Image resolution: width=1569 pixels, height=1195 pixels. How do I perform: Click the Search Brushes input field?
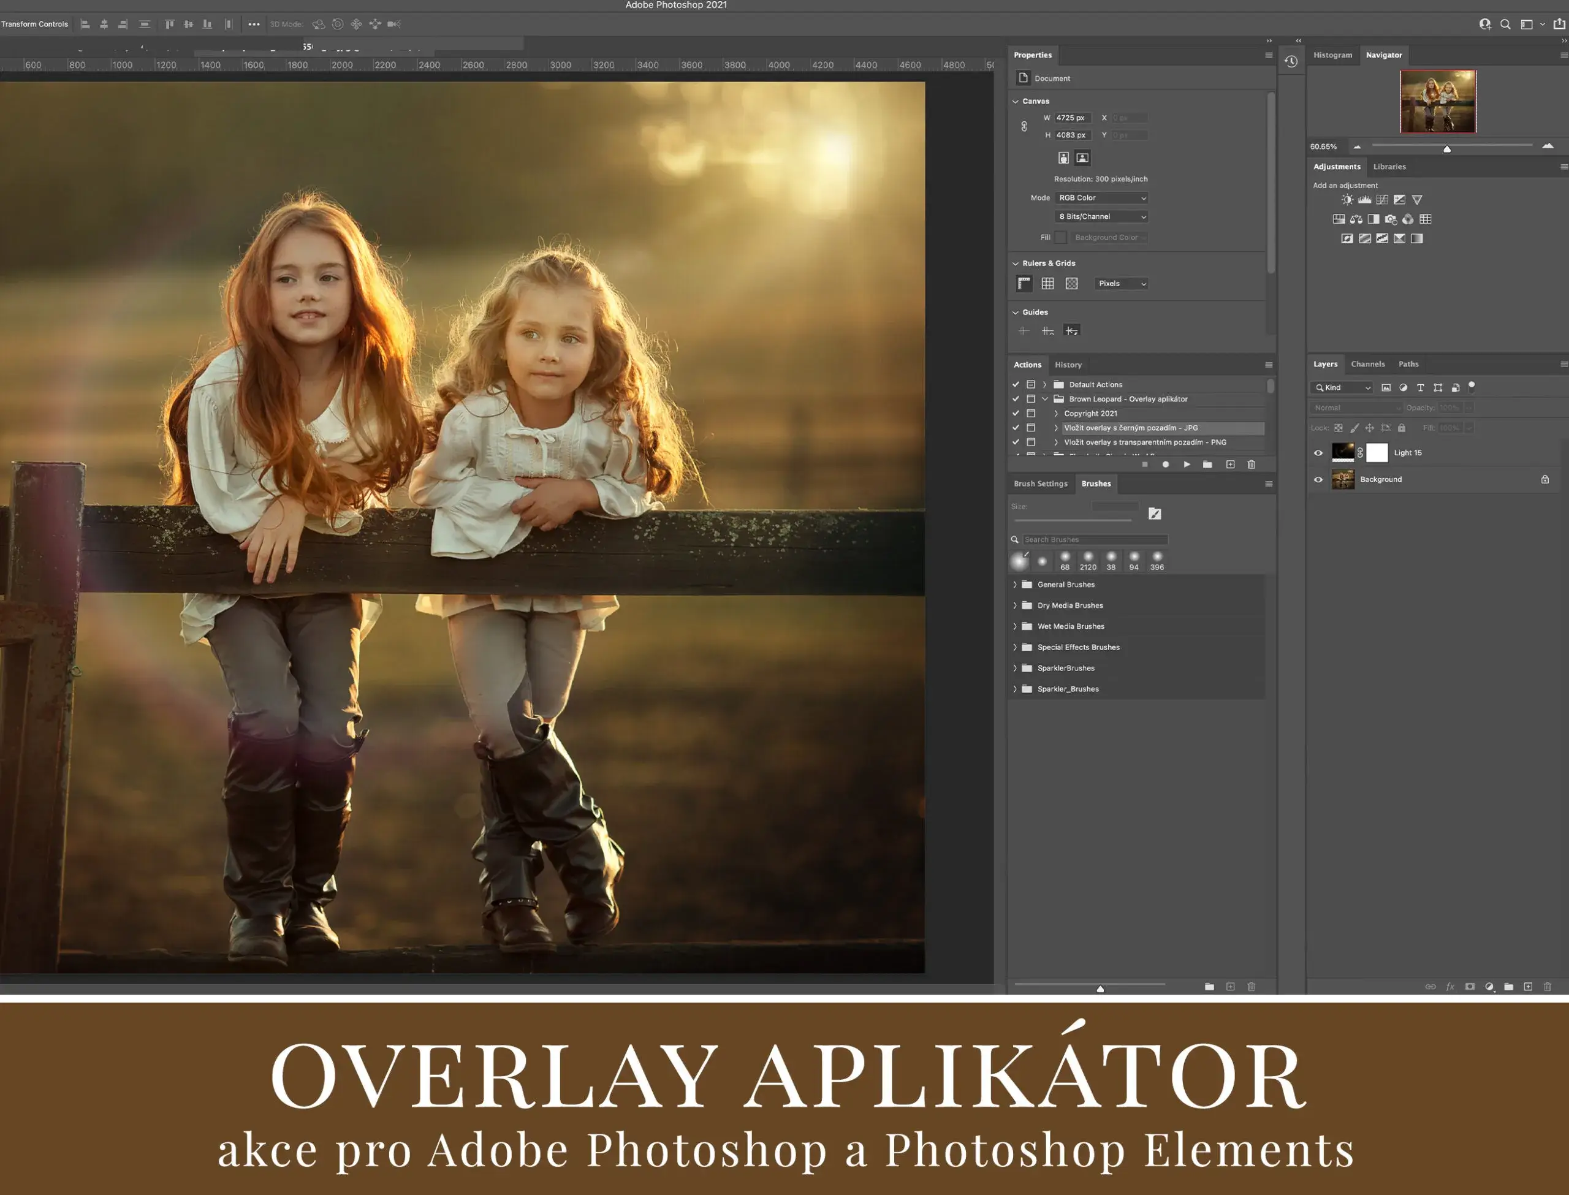coord(1094,540)
